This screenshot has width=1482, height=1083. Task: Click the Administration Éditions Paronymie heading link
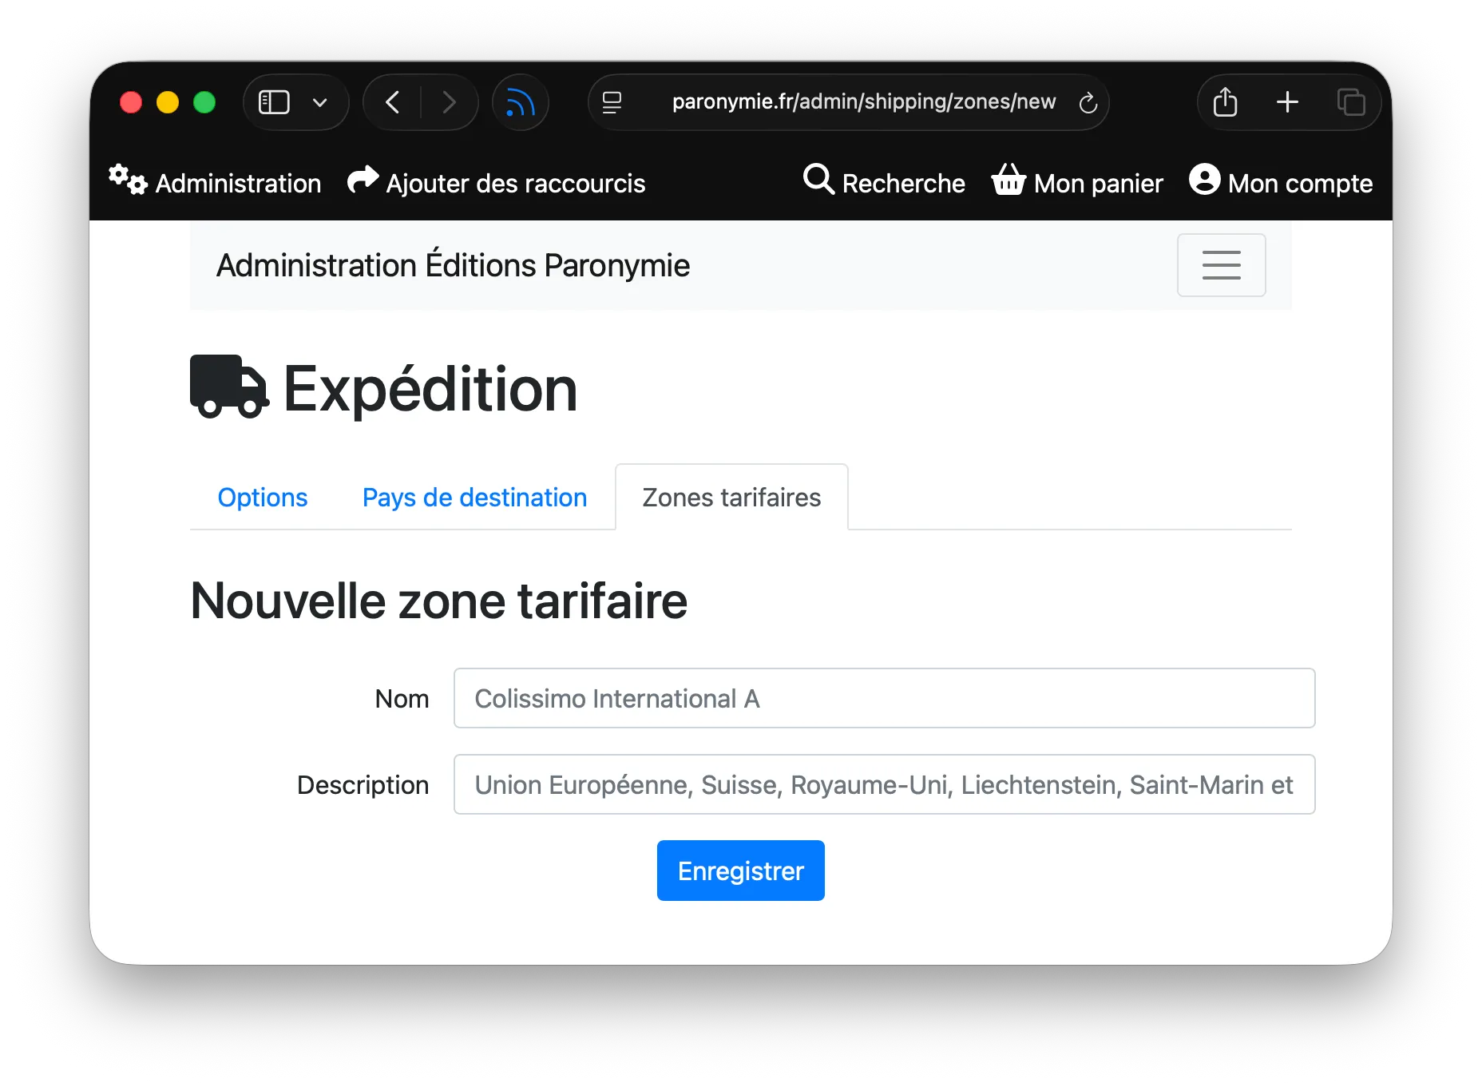452,265
